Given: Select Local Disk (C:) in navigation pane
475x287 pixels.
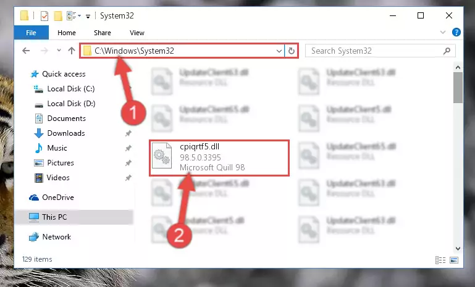Looking at the screenshot, I should tap(71, 89).
